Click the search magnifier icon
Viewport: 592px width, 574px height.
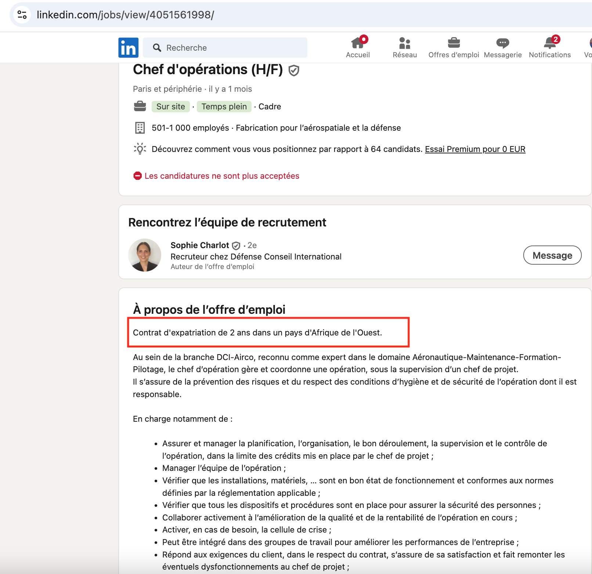click(x=157, y=48)
